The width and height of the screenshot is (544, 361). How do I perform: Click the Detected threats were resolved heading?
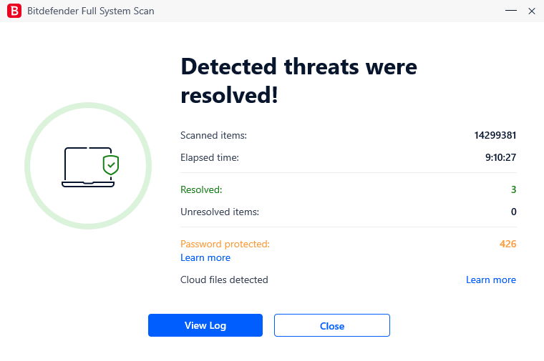point(298,80)
